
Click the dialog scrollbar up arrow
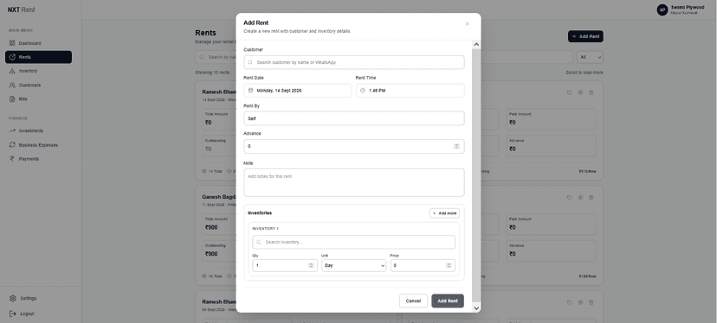click(476, 44)
